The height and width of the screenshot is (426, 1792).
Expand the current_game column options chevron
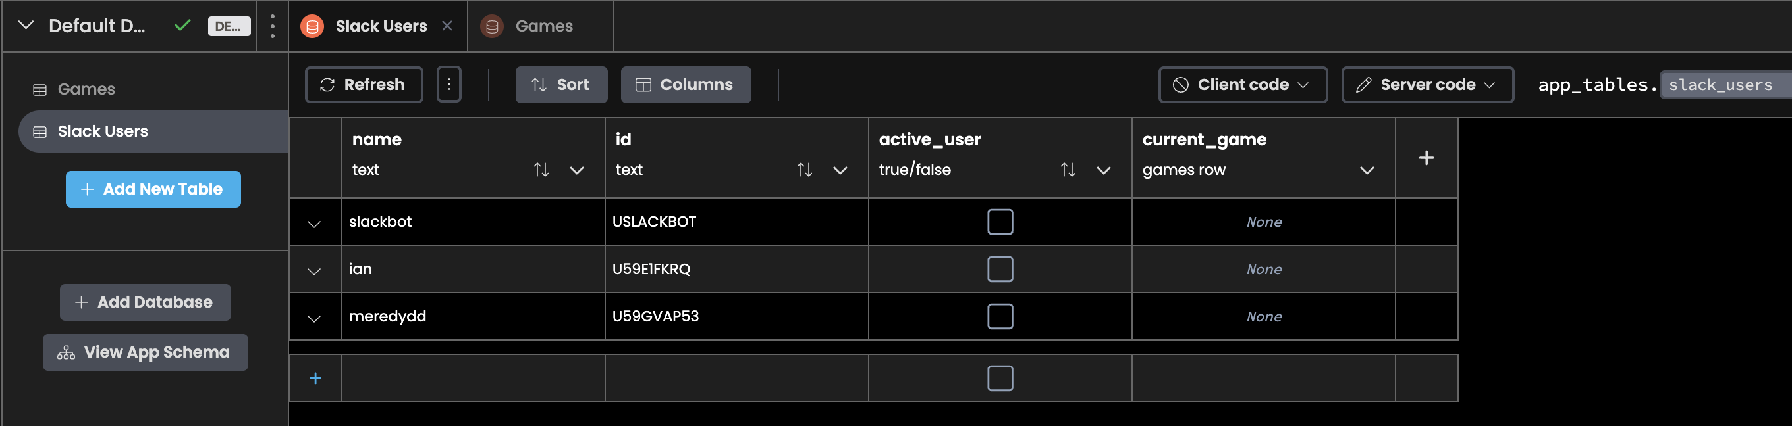(x=1367, y=171)
